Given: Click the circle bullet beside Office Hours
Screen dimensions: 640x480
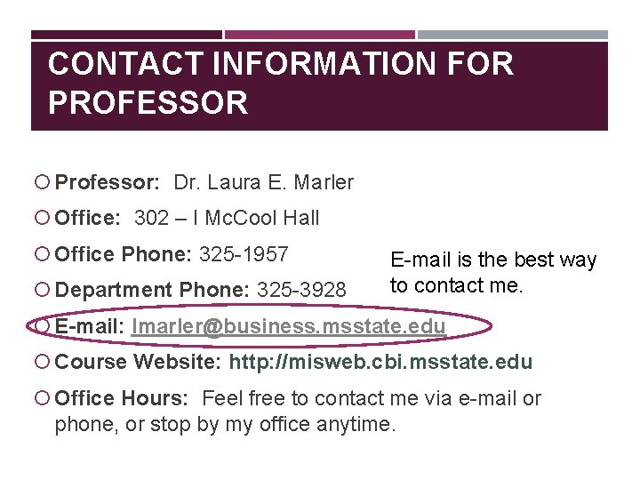Looking at the screenshot, I should coord(42,398).
